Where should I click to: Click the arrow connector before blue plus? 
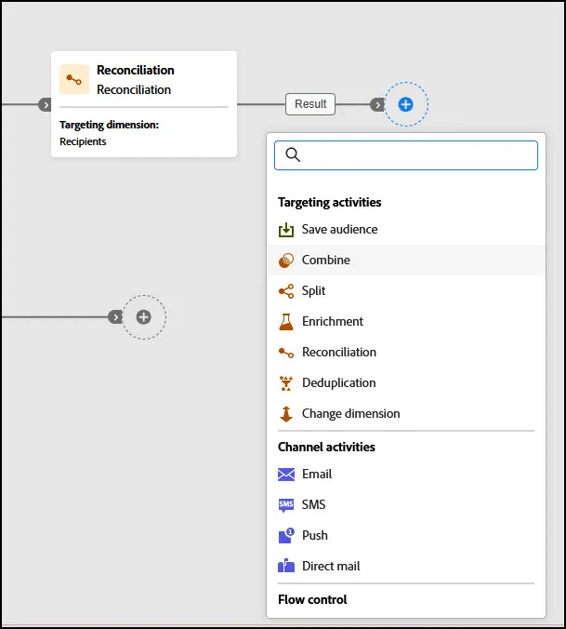pyautogui.click(x=377, y=105)
